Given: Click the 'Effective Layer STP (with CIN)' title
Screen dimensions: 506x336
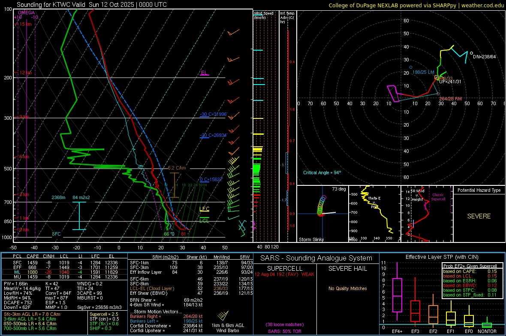Looking at the screenshot, I should 442,257.
